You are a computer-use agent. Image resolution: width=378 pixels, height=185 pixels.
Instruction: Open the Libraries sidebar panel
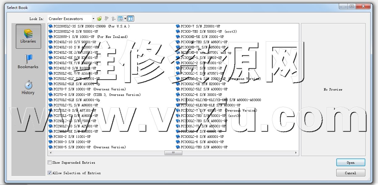28,36
